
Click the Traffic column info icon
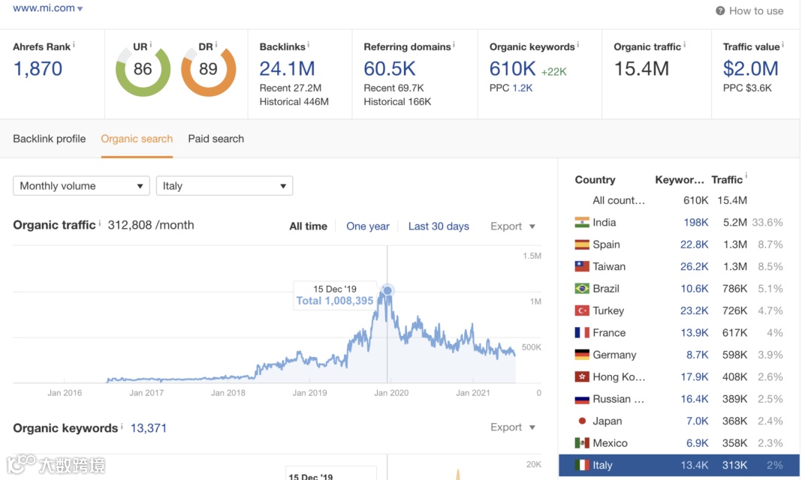tap(746, 175)
